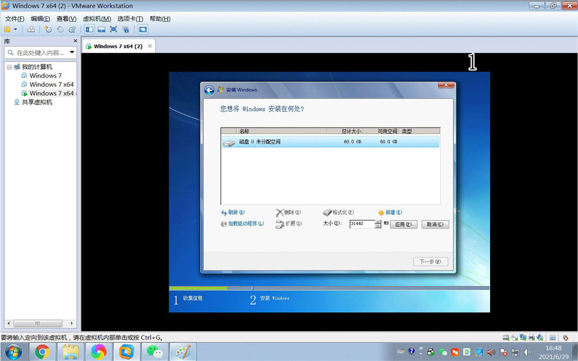Click the 扩展 extend partition option
The height and width of the screenshot is (361, 578).
[x=289, y=224]
